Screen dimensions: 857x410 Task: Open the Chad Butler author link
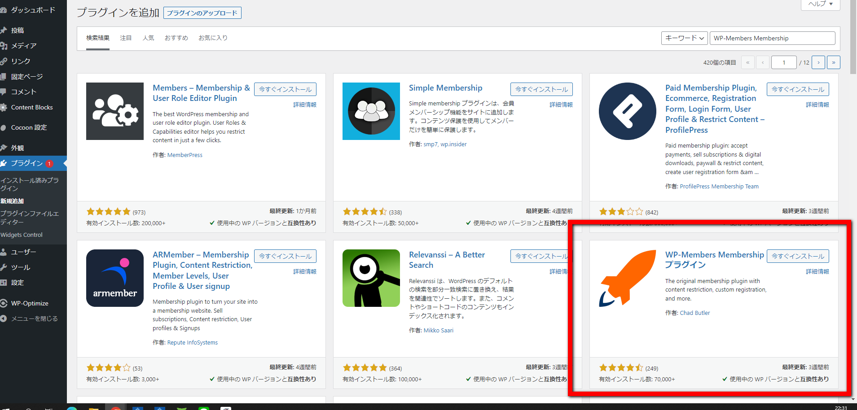pos(695,313)
